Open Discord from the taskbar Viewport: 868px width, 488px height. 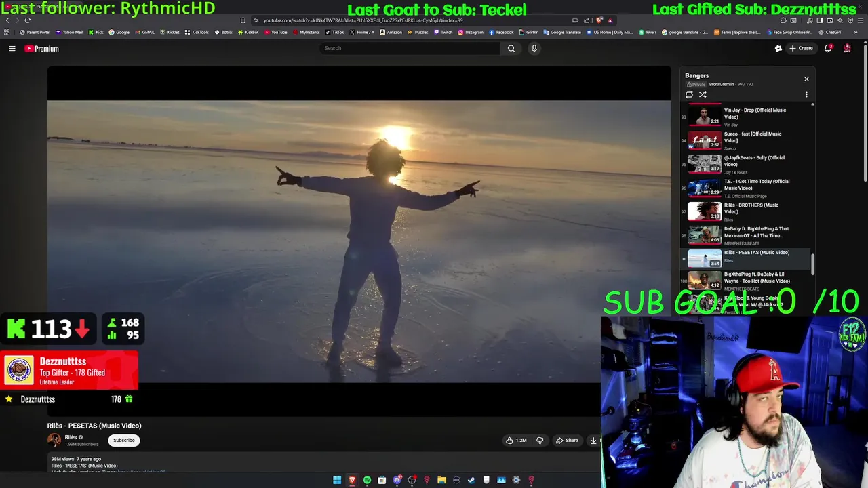pos(397,480)
